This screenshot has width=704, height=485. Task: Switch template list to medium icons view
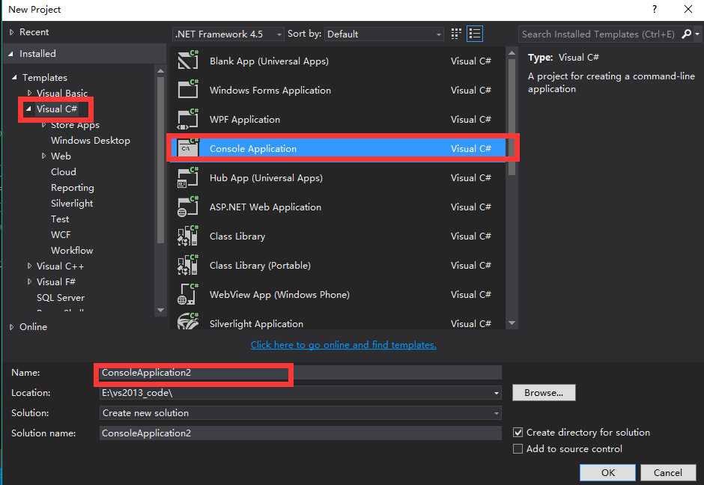point(475,34)
